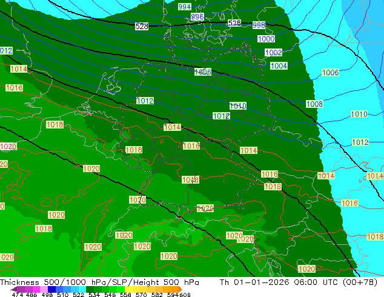Click the bright lime green legend swatch
The image size is (384, 297).
pyautogui.click(x=121, y=289)
